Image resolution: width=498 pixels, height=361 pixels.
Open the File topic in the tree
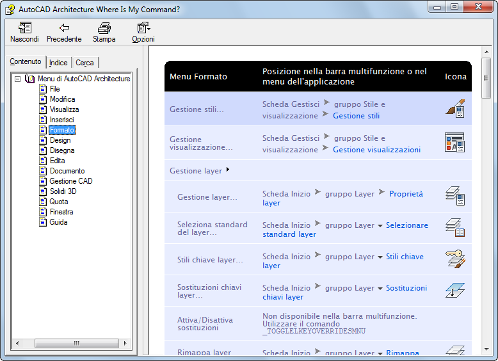(55, 89)
